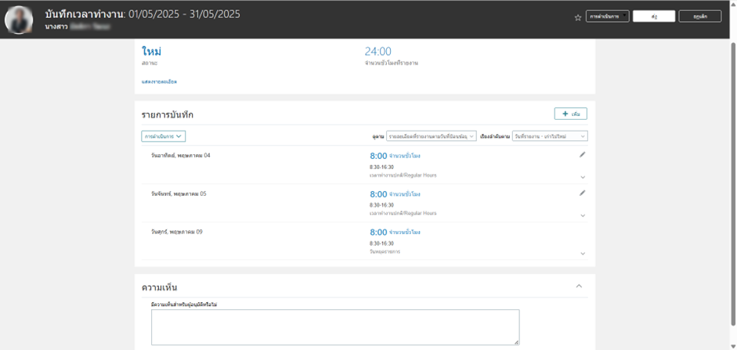Click the แสดงรายละเอียด link
Viewport: 737px width, 350px height.
159,81
